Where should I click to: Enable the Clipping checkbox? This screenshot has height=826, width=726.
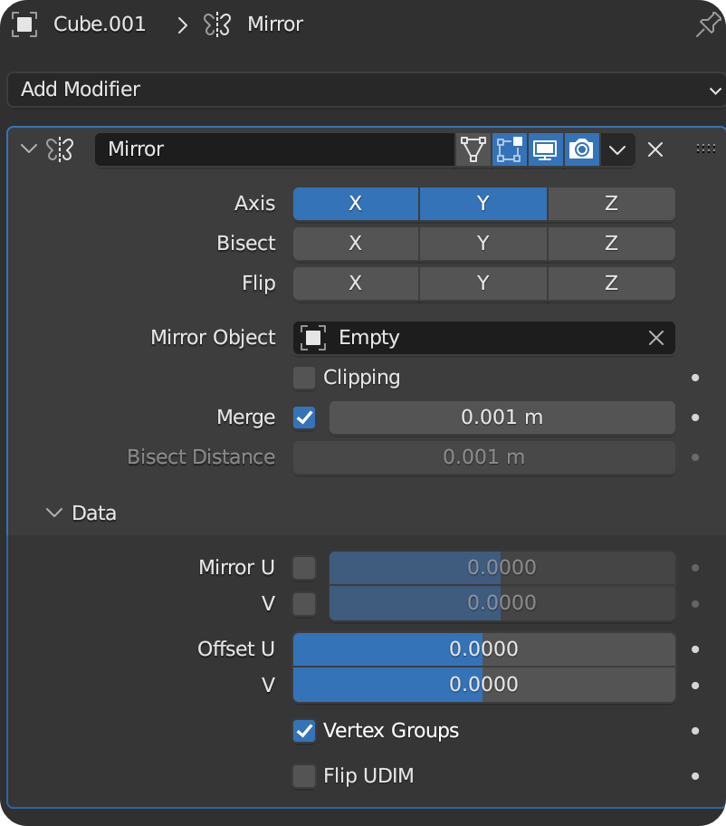[x=303, y=378]
